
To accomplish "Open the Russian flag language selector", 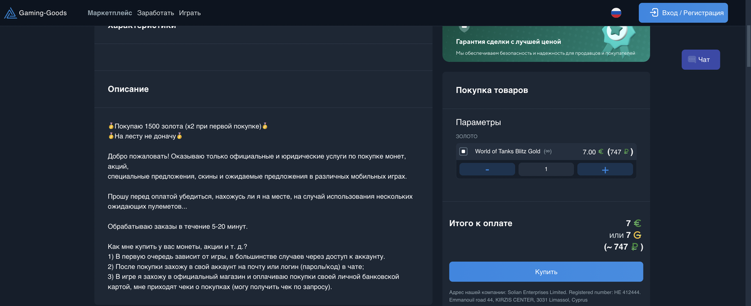I will 616,12.
